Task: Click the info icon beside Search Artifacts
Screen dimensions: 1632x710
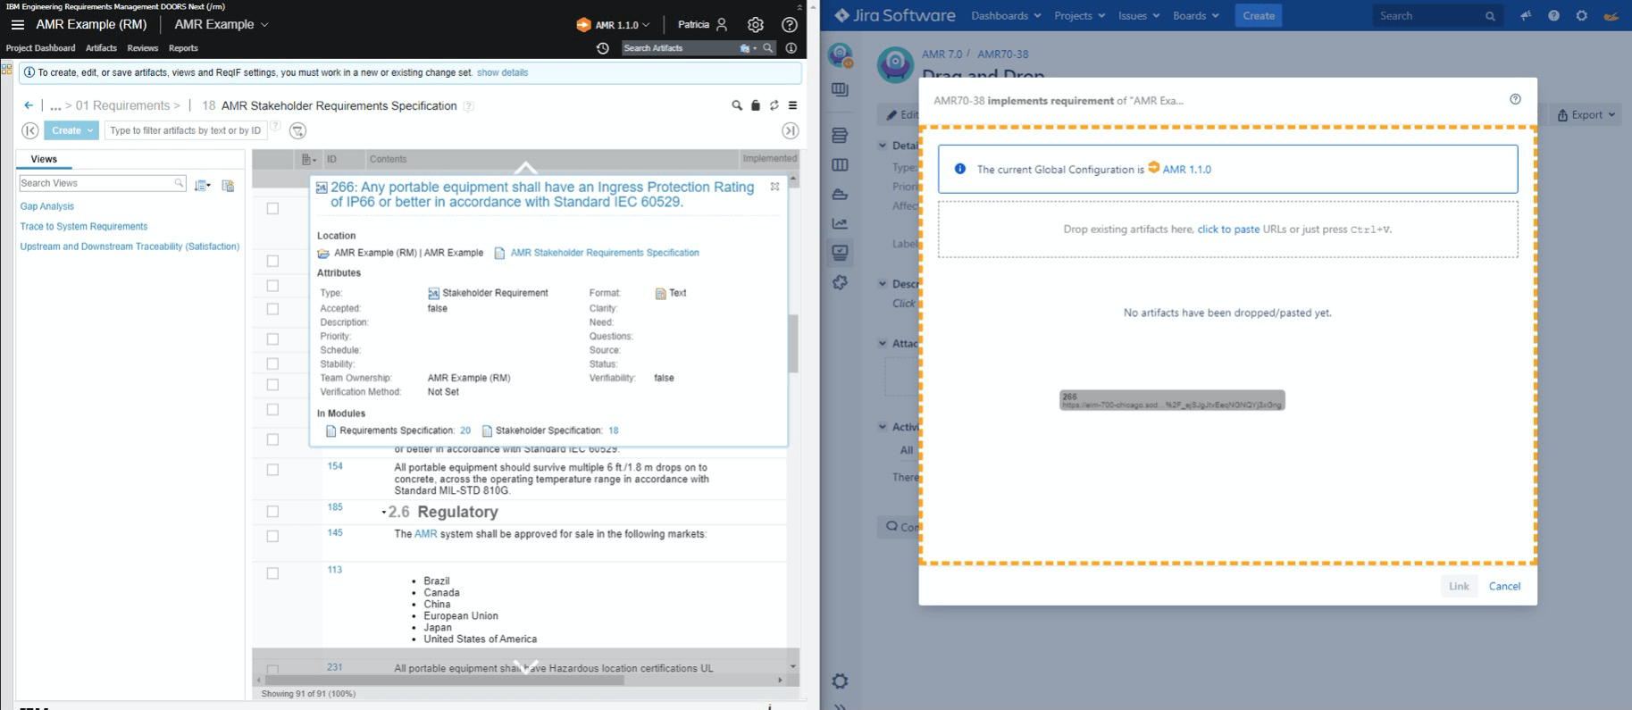Action: click(x=791, y=48)
